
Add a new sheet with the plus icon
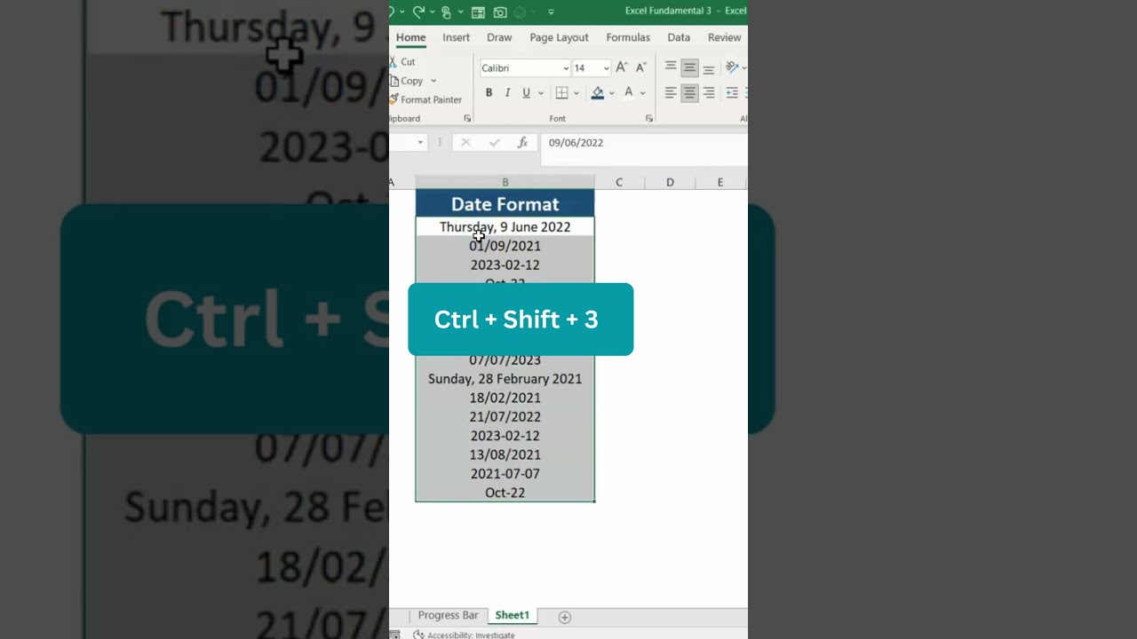click(x=564, y=617)
